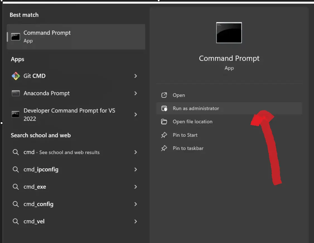Choose Pin to taskbar
314x243 pixels.
pyautogui.click(x=229, y=148)
